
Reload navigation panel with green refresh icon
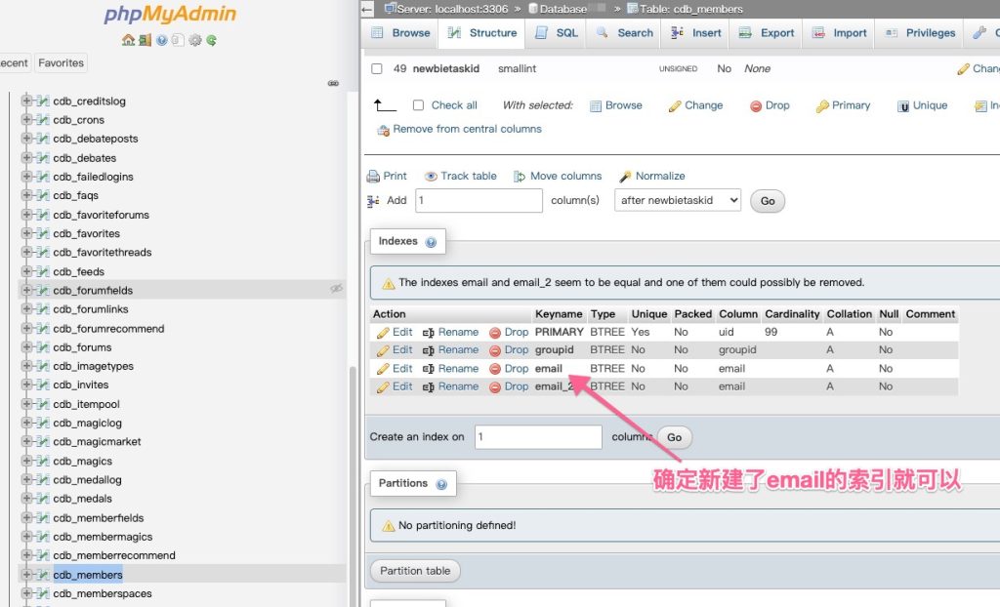tap(210, 41)
